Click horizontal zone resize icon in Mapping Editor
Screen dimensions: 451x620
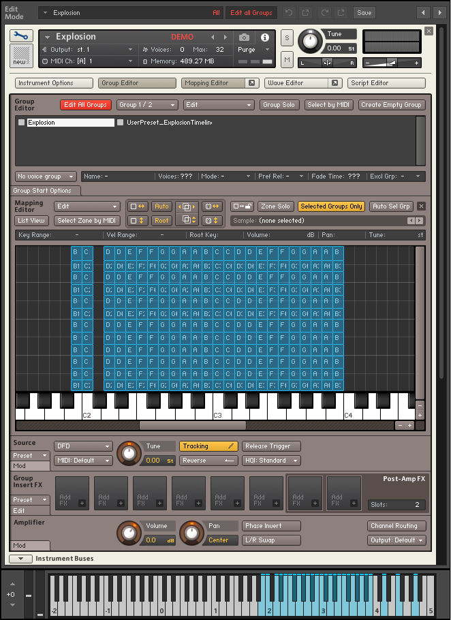tap(138, 206)
